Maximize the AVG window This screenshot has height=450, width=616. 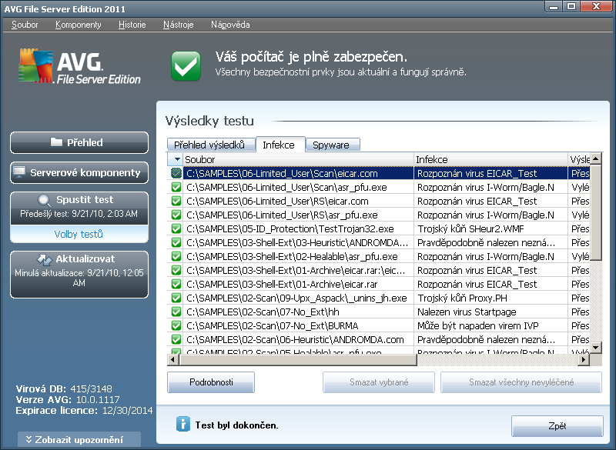pos(571,6)
